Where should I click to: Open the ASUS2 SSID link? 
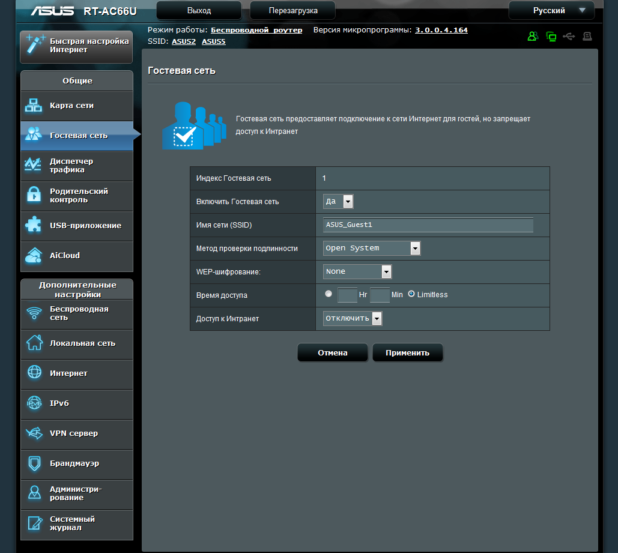click(184, 41)
